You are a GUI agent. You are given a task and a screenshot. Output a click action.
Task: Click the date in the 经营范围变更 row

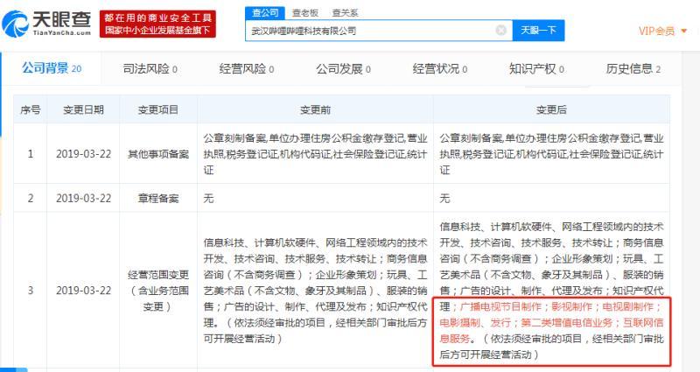coord(83,291)
